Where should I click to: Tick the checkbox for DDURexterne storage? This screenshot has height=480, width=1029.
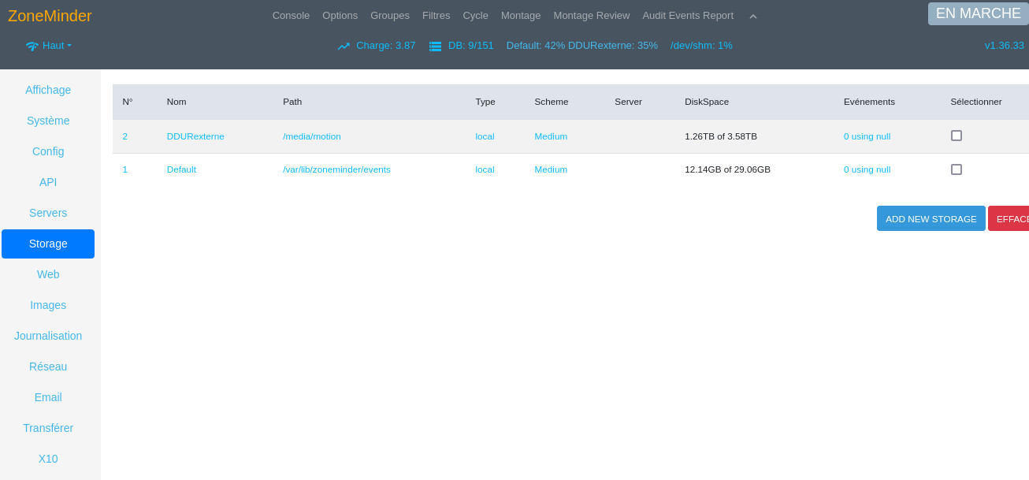[x=957, y=136]
